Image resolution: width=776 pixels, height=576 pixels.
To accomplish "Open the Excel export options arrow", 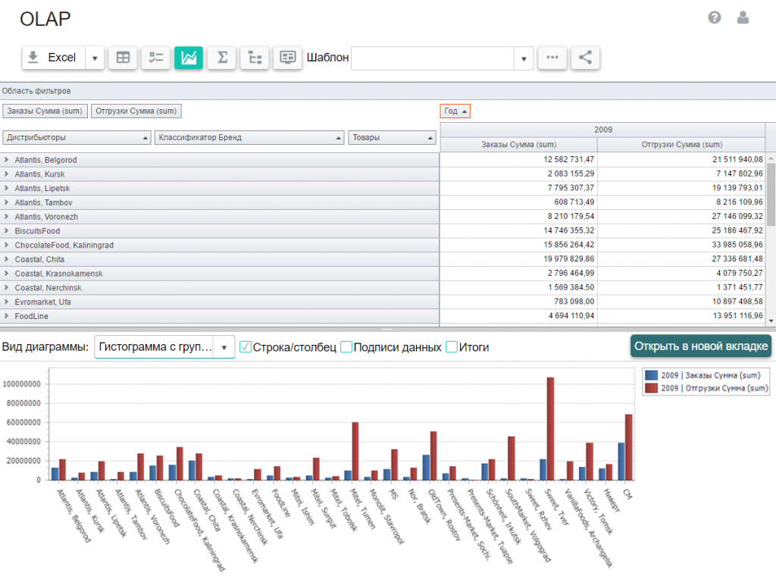I will pos(95,58).
